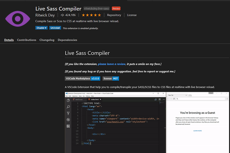230x153 pixels.
Task: Click split editor icon in embedded screenshot
Action: 160,99
